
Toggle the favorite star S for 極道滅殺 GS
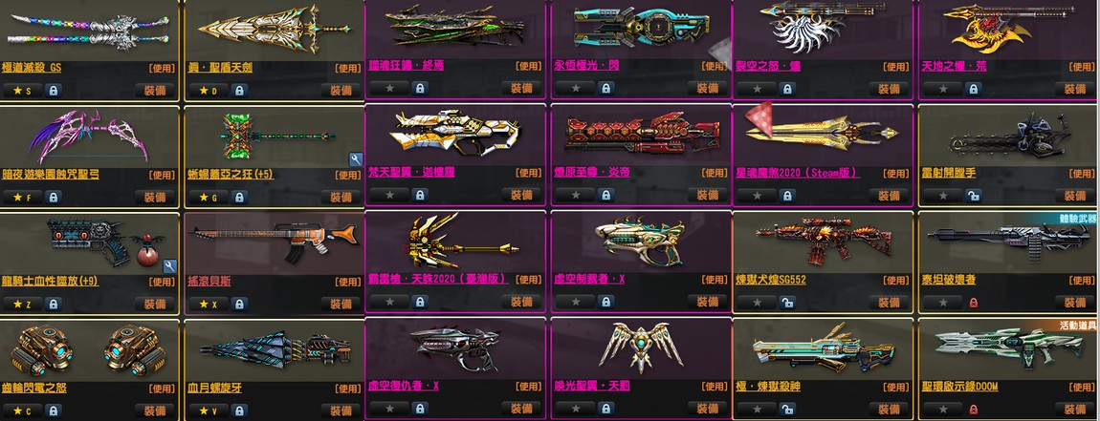(x=22, y=91)
